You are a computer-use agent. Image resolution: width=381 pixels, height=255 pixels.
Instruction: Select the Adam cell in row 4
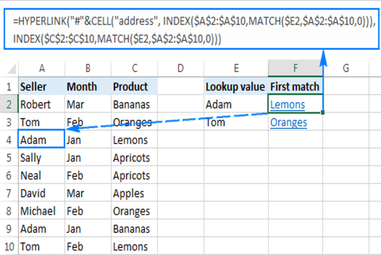tap(41, 139)
